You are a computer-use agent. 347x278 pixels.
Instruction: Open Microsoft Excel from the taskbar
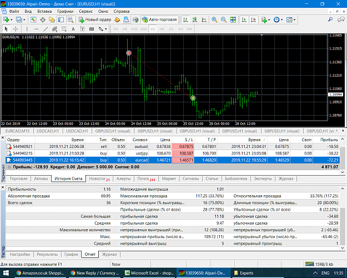(149, 273)
